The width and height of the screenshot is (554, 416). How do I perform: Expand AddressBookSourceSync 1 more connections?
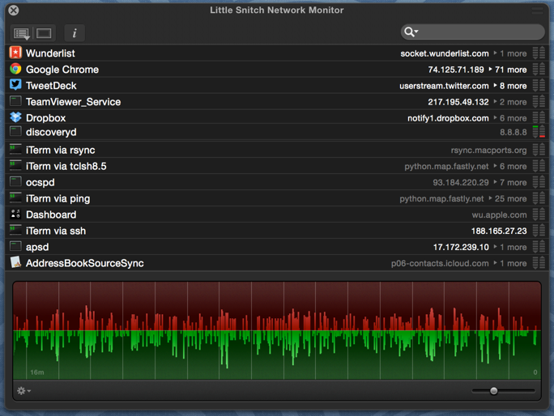click(510, 264)
